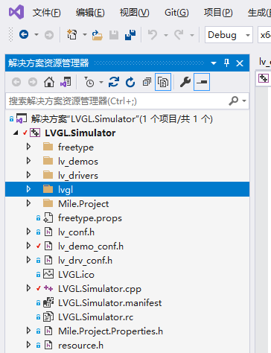Image resolution: width=271 pixels, height=353 pixels.
Task: Select freetype.props file
Action: pos(90,218)
